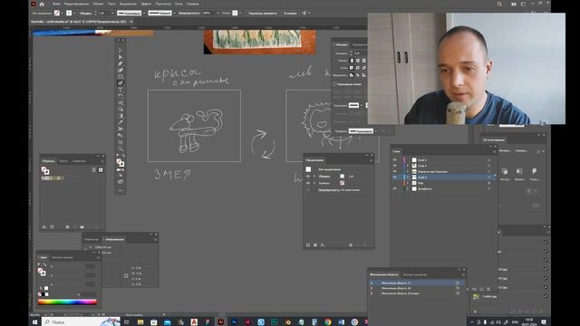
Task: Delete selected layer with trash icon
Action: pos(488,289)
